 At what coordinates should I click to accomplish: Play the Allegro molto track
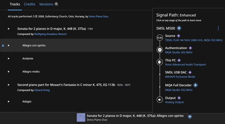tap(9, 72)
